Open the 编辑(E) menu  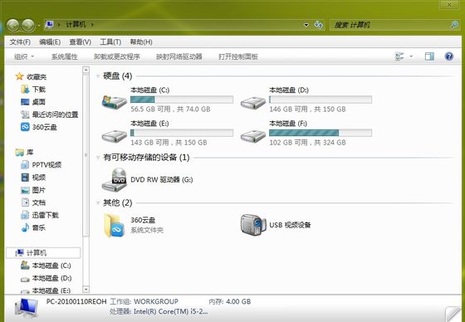coord(50,42)
